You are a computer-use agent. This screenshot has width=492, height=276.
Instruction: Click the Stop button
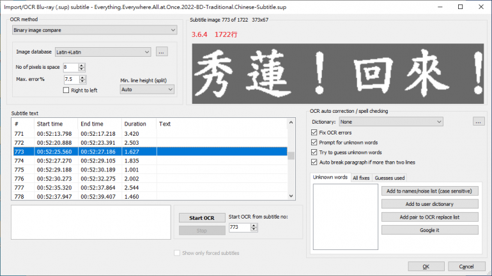point(202,231)
